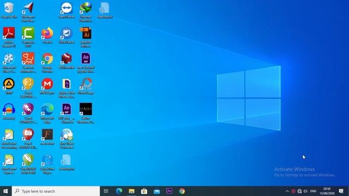Open the TeamViewer desktop shortcut
Viewport: 349px width, 196px height.
tap(67, 10)
